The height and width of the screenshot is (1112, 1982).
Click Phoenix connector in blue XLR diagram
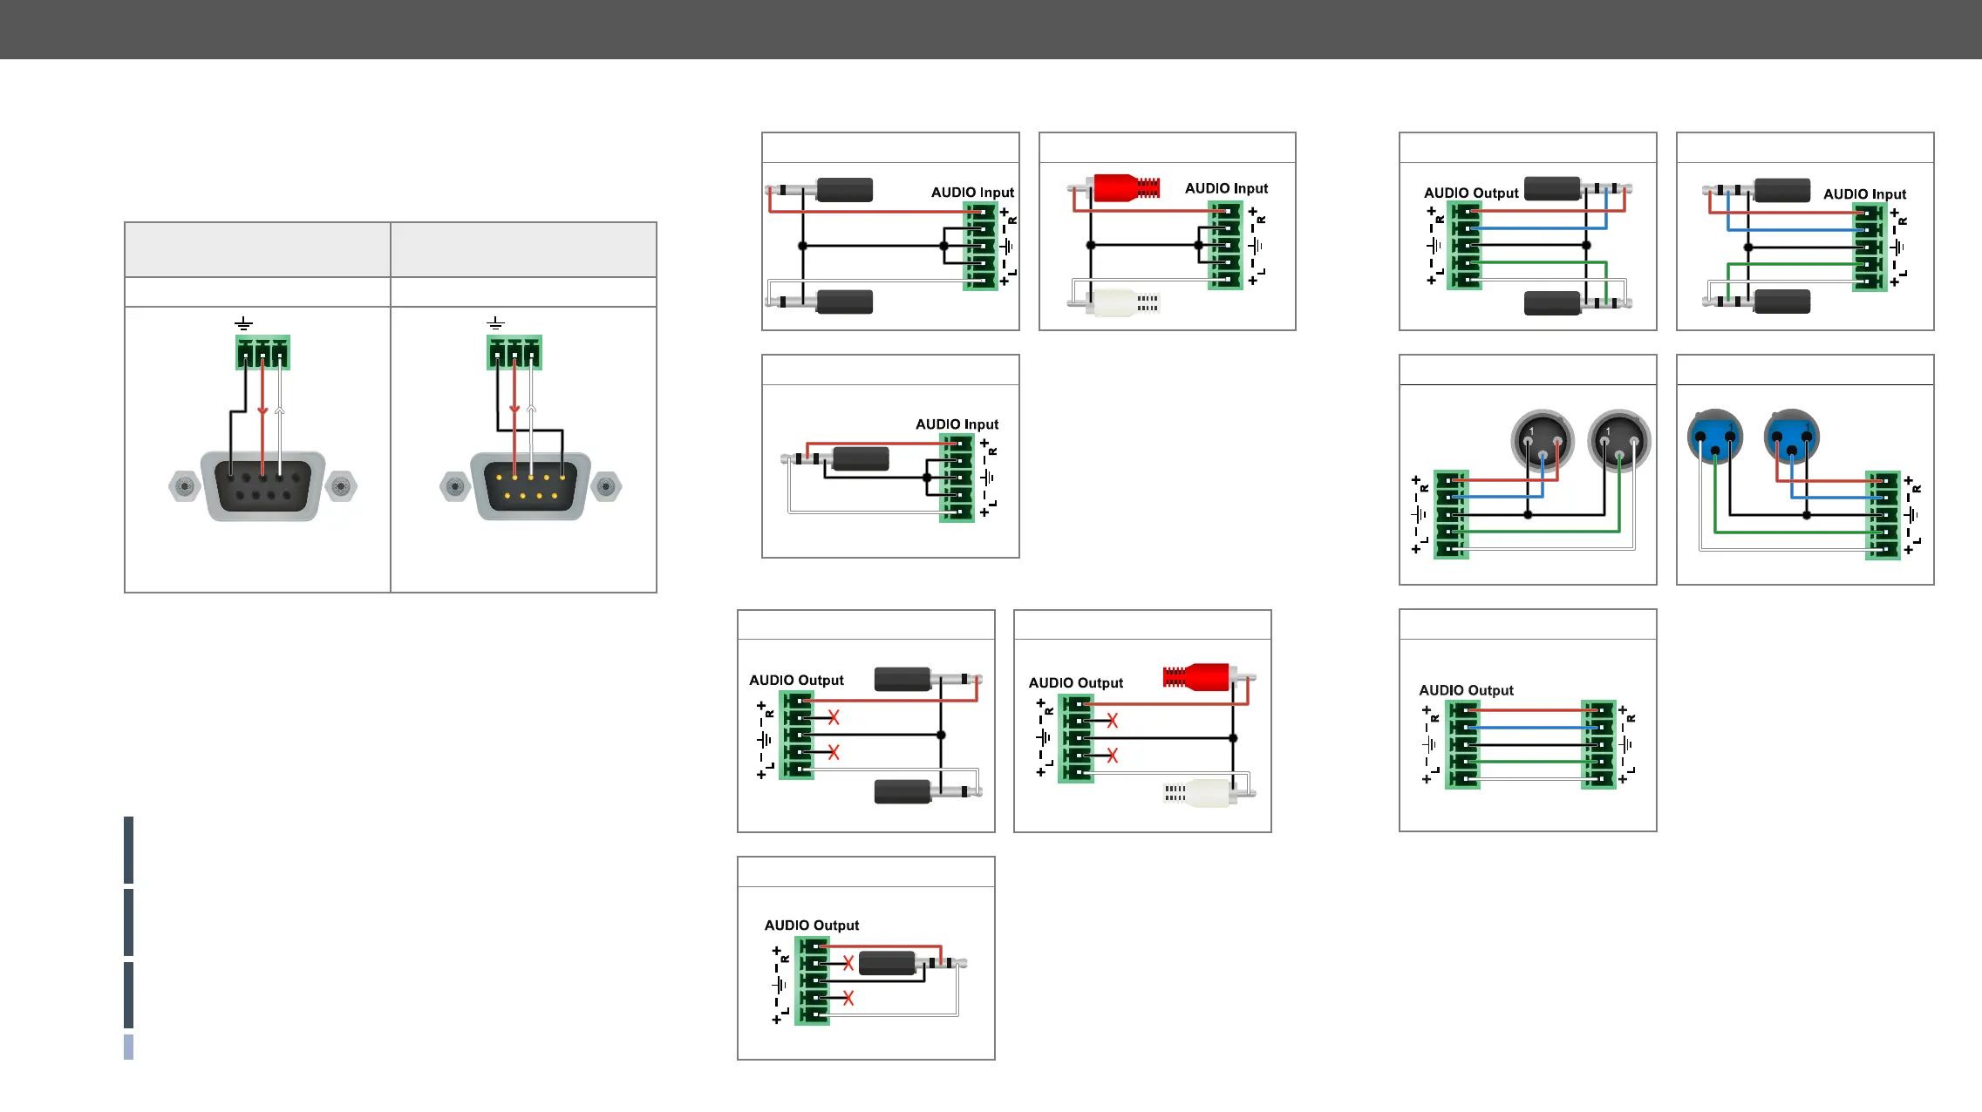coord(1883,515)
